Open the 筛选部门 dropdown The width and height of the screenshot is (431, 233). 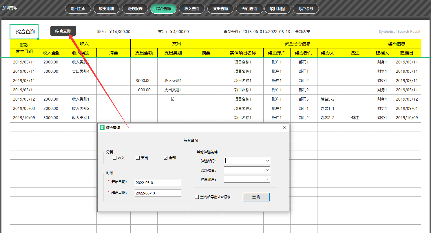pyautogui.click(x=267, y=161)
